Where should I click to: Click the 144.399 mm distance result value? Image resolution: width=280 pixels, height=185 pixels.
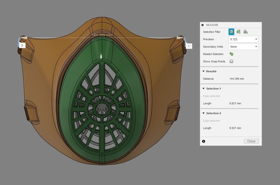(x=237, y=79)
